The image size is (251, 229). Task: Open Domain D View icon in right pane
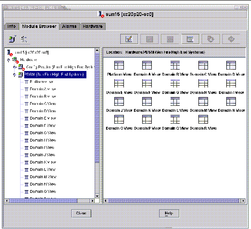[231, 65]
